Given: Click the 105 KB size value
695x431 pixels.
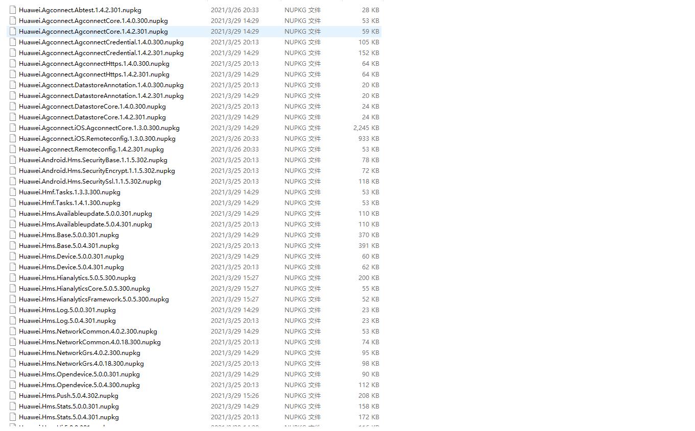Looking at the screenshot, I should (x=369, y=42).
